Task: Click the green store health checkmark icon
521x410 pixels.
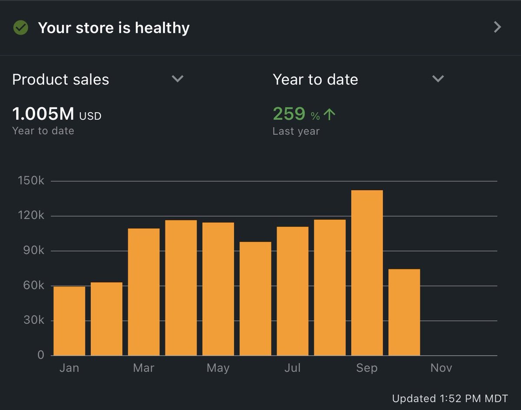Action: (x=20, y=28)
